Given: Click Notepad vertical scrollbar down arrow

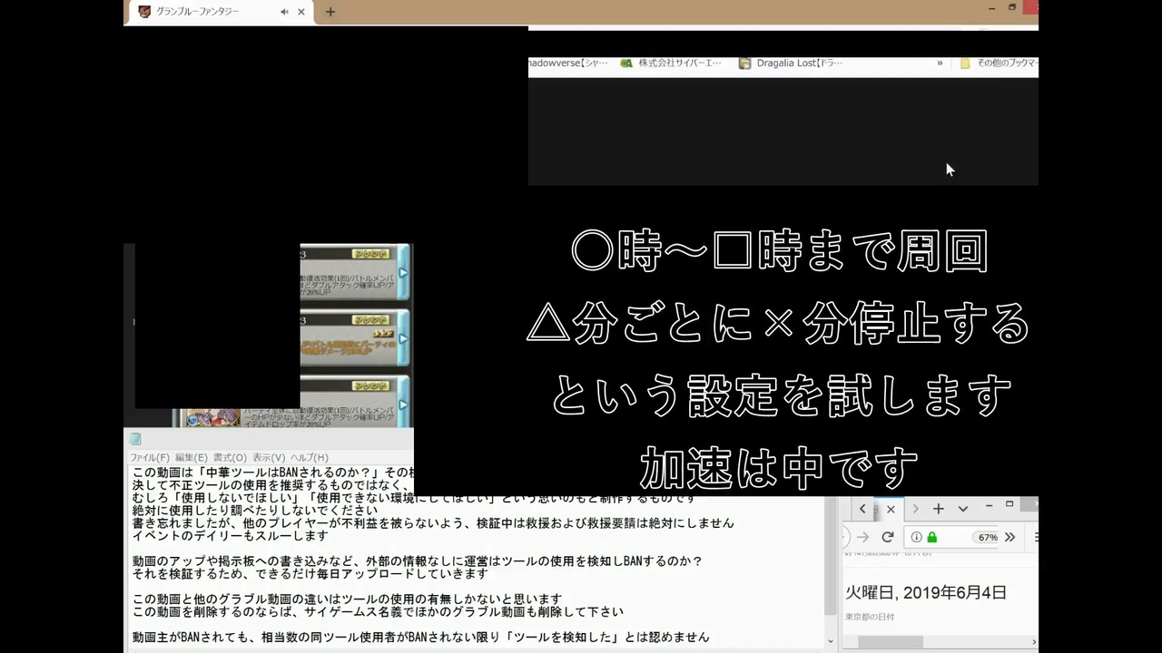Looking at the screenshot, I should point(830,641).
